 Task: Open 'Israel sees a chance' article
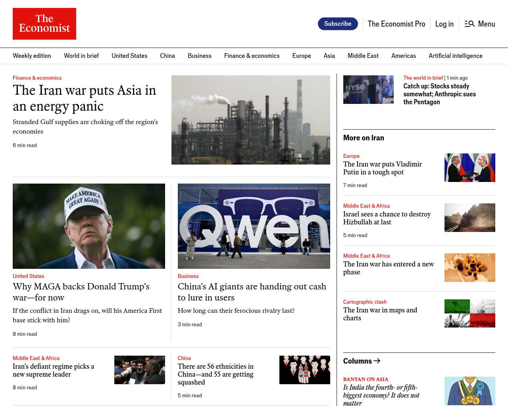[387, 218]
